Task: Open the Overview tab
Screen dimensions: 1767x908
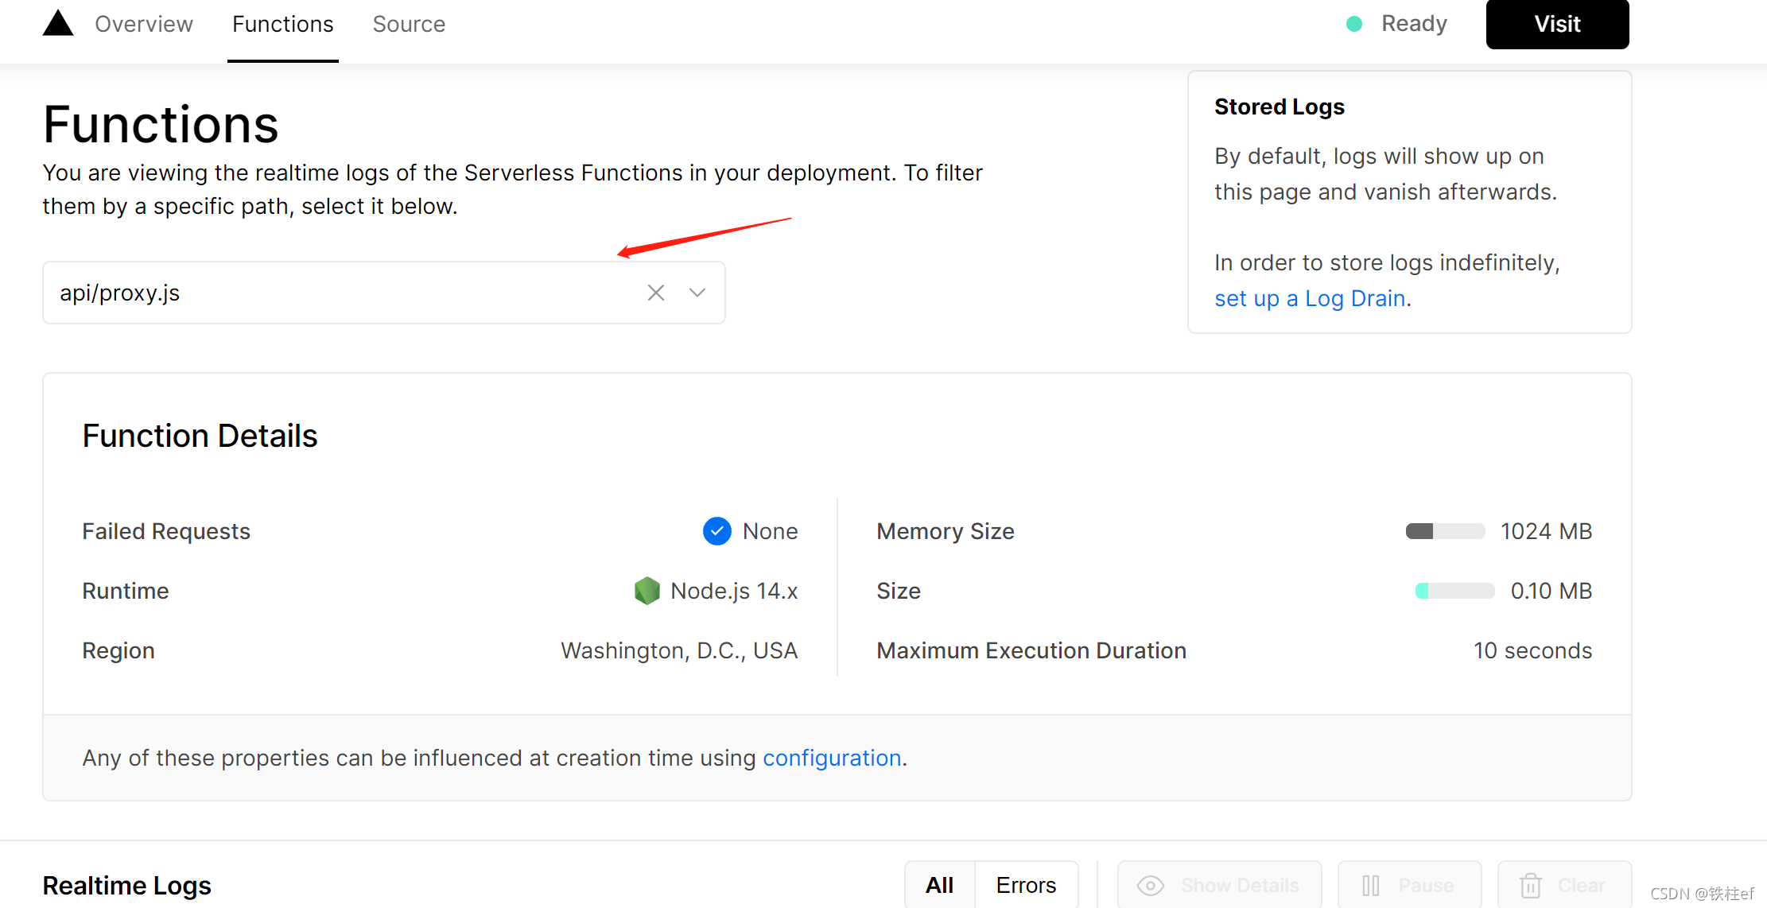Action: click(144, 24)
